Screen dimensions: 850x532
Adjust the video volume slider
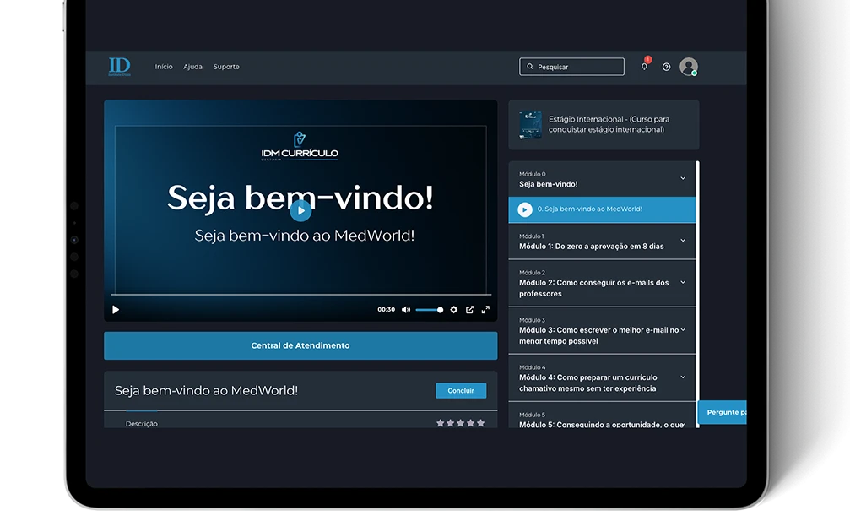[429, 310]
